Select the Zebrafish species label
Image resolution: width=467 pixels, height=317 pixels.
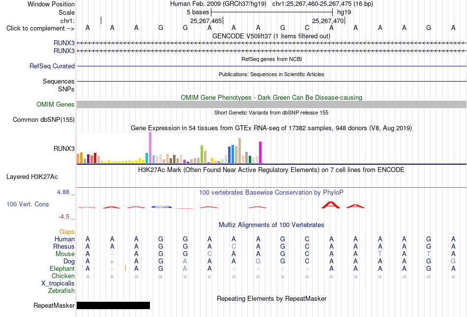(x=61, y=291)
